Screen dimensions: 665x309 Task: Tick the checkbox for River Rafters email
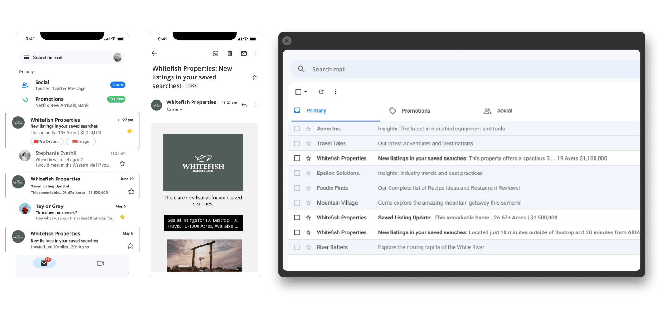click(297, 247)
